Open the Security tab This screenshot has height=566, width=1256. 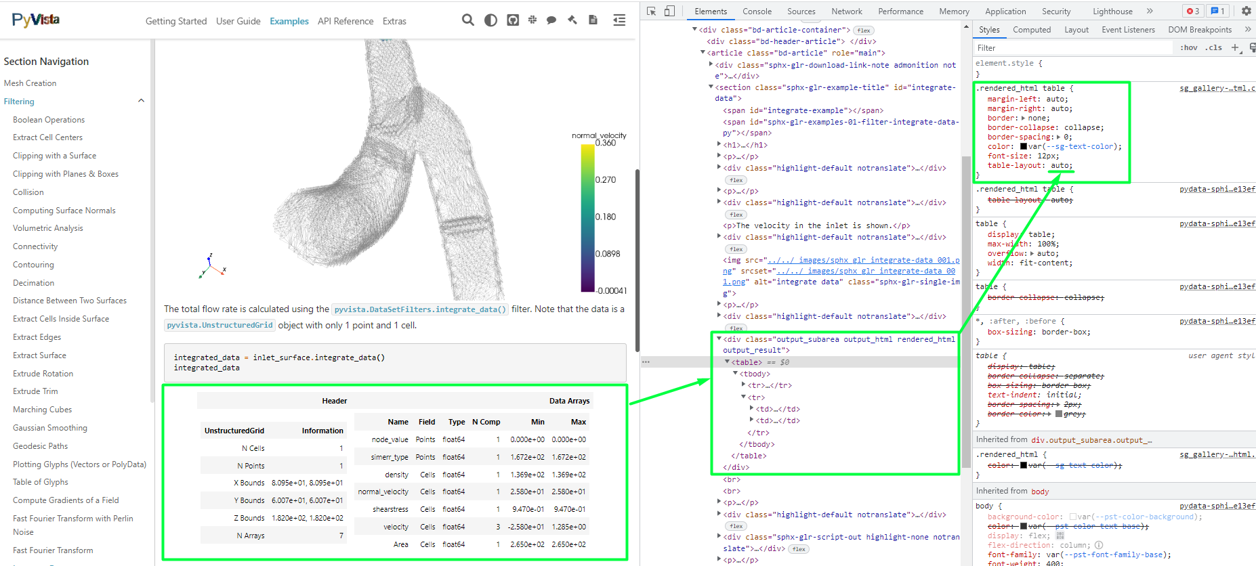point(1056,11)
